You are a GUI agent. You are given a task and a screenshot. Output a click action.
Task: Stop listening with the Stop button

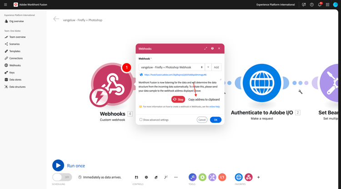coord(178,99)
